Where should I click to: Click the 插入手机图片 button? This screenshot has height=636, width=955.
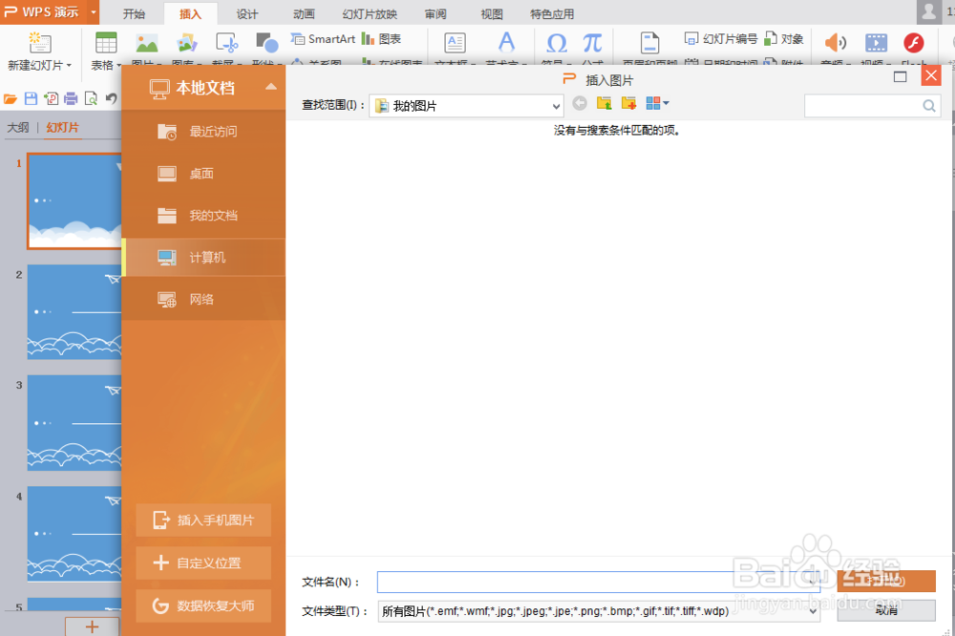[x=203, y=520]
